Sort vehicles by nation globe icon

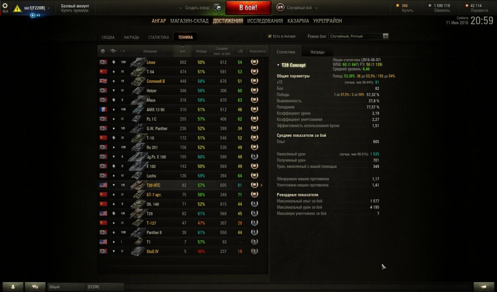pos(103,51)
